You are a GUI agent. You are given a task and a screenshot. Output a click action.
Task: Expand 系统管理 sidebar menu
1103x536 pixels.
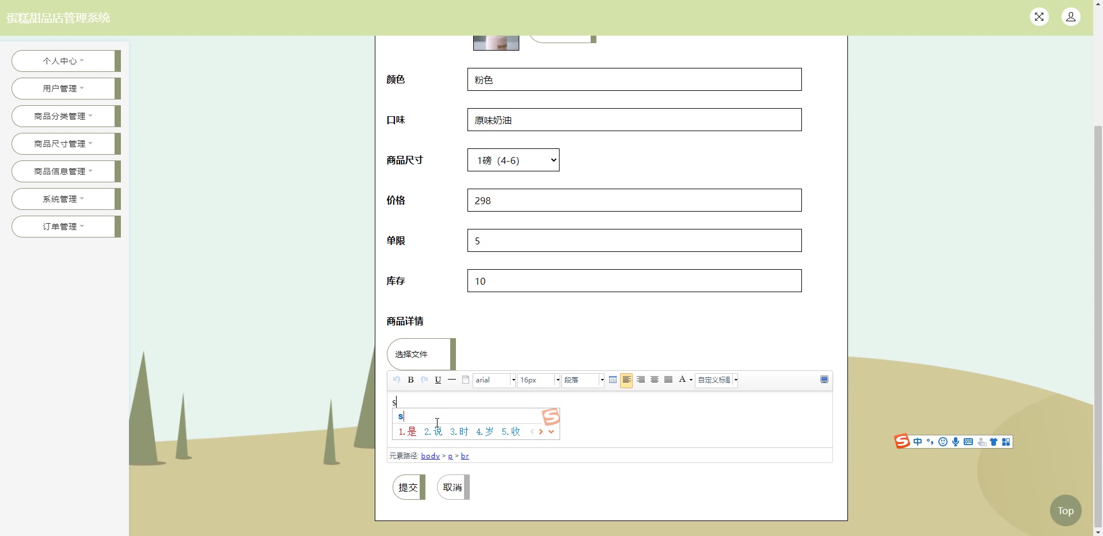click(66, 199)
